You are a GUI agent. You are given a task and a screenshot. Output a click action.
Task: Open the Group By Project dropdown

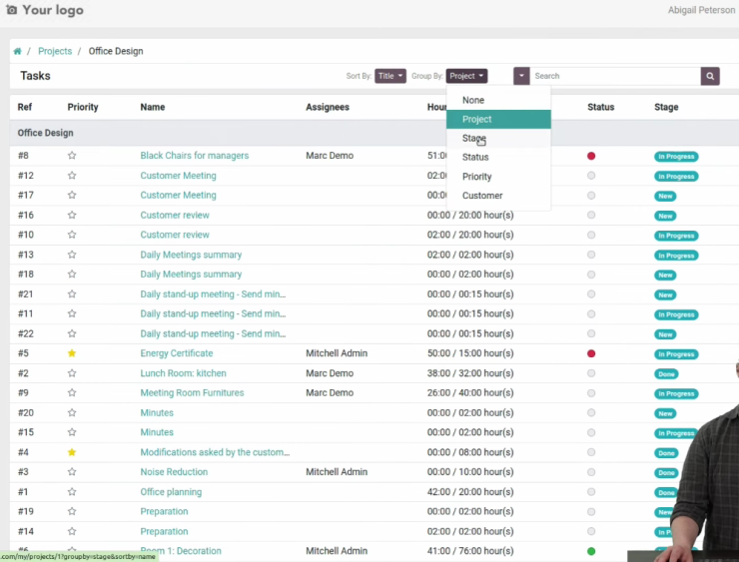[x=466, y=76]
